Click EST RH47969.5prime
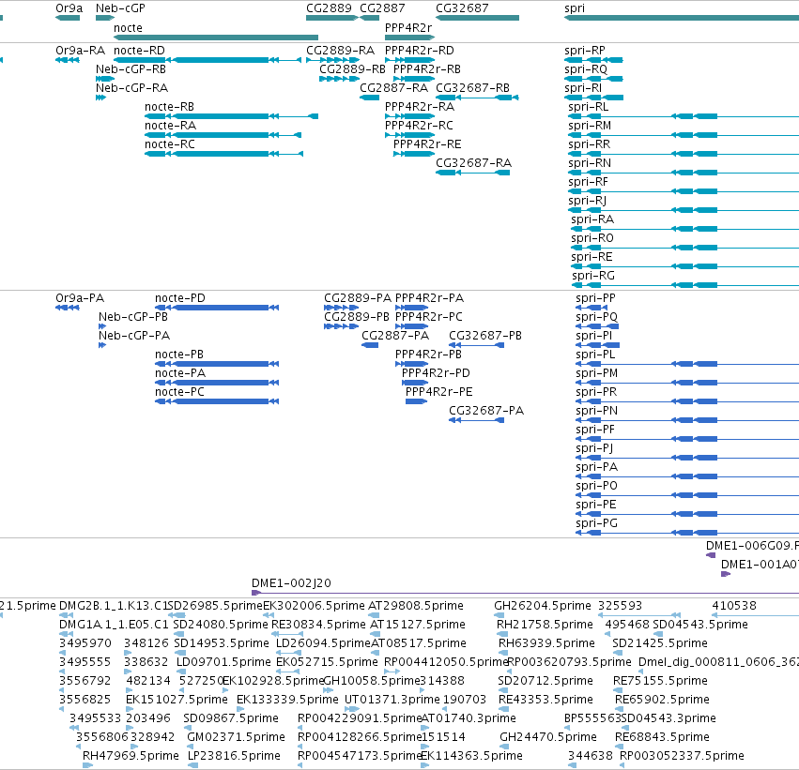Image resolution: width=799 pixels, height=770 pixels. [x=88, y=765]
